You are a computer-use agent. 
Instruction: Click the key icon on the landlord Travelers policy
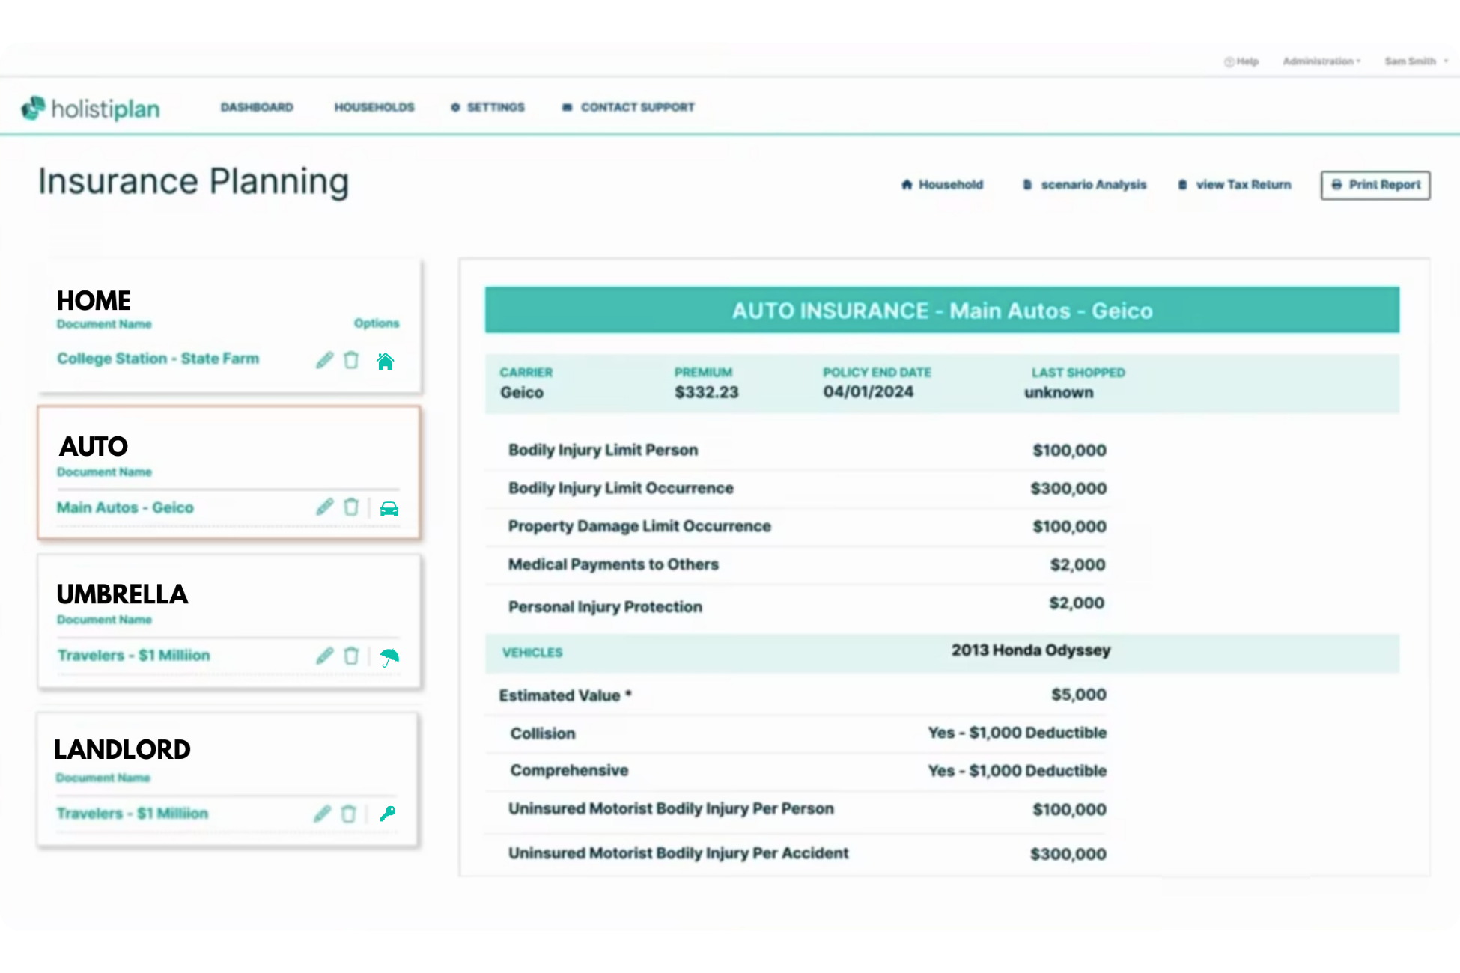pos(386,814)
